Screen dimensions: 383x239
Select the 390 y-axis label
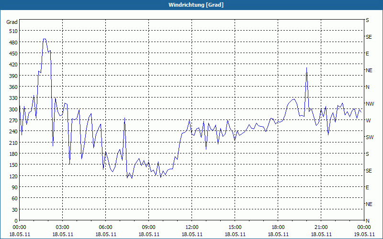[13, 76]
